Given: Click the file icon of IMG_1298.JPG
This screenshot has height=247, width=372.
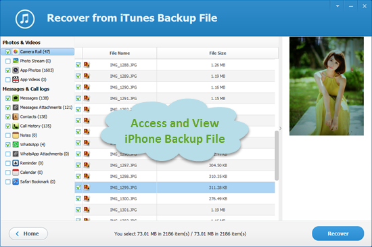Looking at the screenshot, I should 87,177.
